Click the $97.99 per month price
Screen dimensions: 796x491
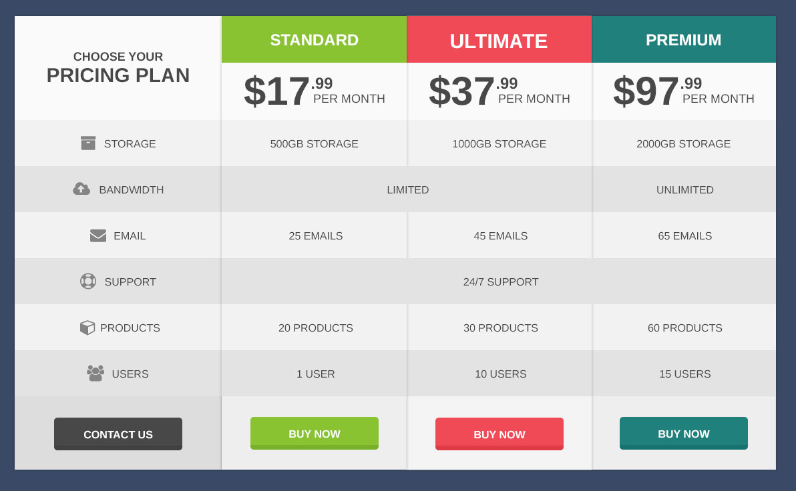[x=684, y=91]
